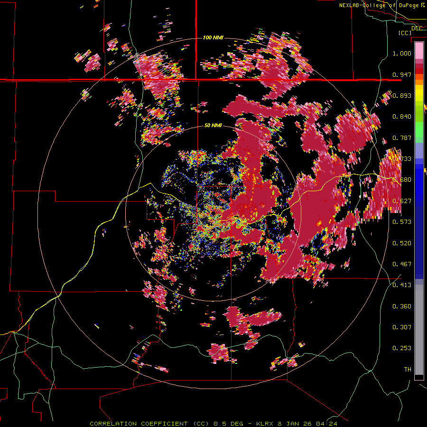Click the 0.467 legend value
Image resolution: width=427 pixels, height=427 pixels.
tap(402, 264)
